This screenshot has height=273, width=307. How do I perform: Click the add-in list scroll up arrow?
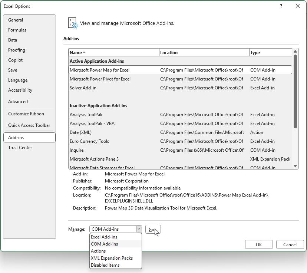click(x=295, y=52)
